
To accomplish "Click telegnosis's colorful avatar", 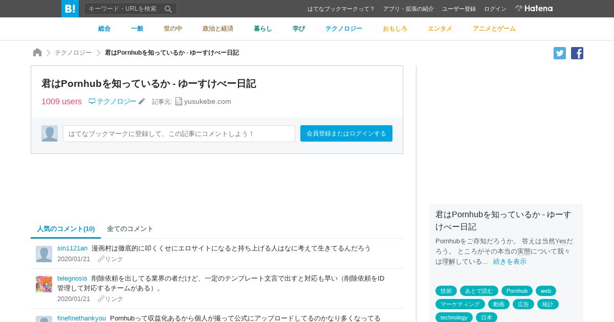I will point(44,284).
